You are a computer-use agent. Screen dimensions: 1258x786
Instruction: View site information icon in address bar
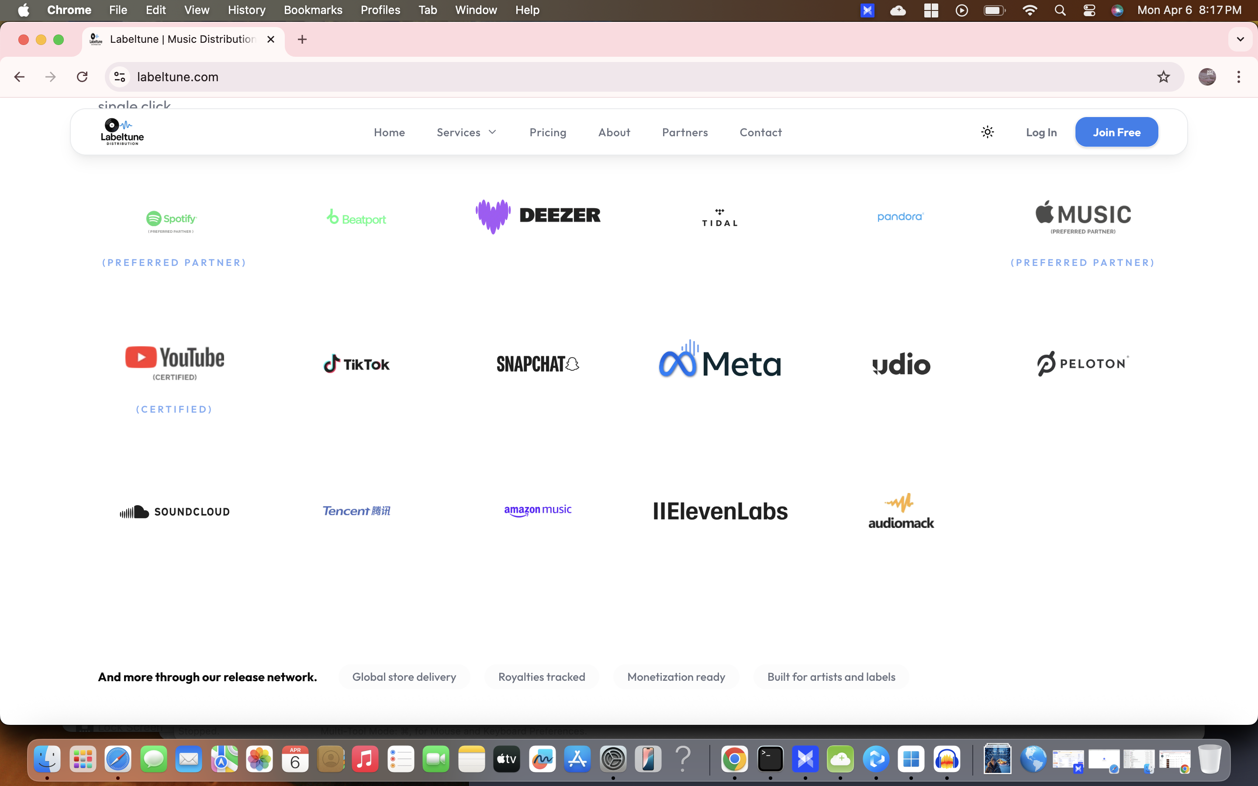click(120, 77)
